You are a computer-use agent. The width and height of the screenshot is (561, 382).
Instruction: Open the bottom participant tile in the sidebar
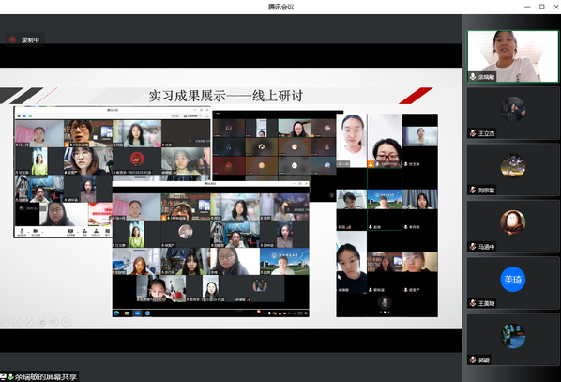513,340
